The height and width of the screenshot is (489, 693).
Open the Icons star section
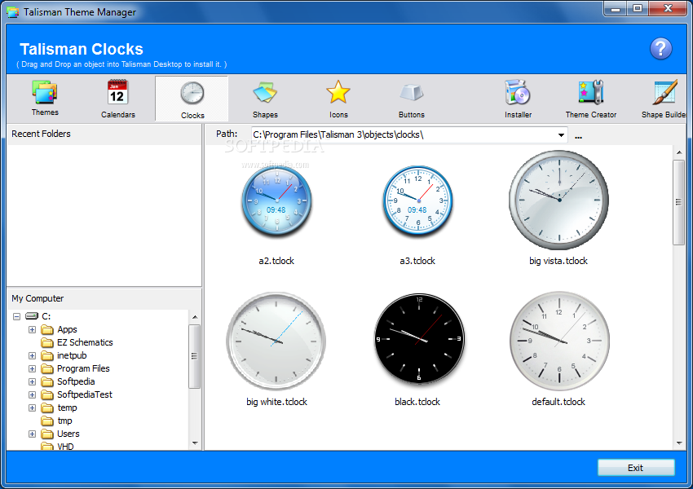pyautogui.click(x=338, y=99)
